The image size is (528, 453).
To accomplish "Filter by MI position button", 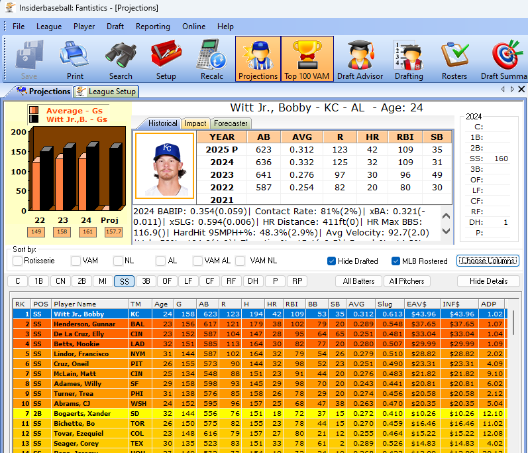I will click(x=103, y=281).
